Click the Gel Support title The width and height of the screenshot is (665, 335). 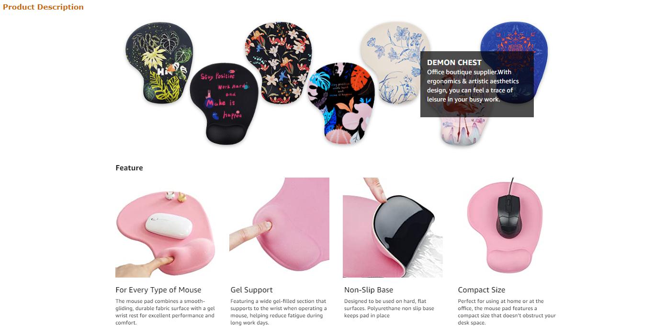coord(251,290)
